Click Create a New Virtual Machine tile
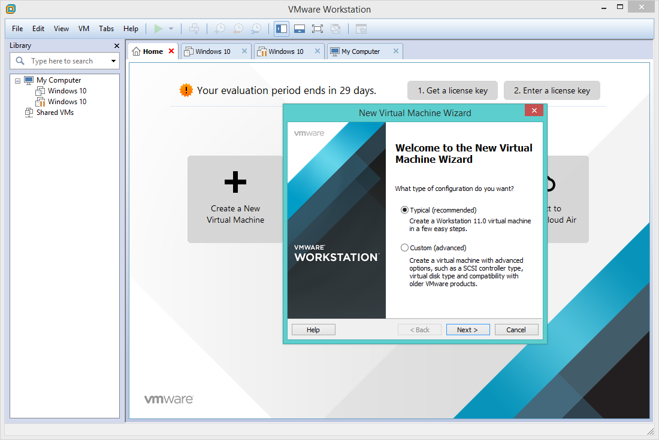Viewport: 659px width, 440px height. point(235,199)
